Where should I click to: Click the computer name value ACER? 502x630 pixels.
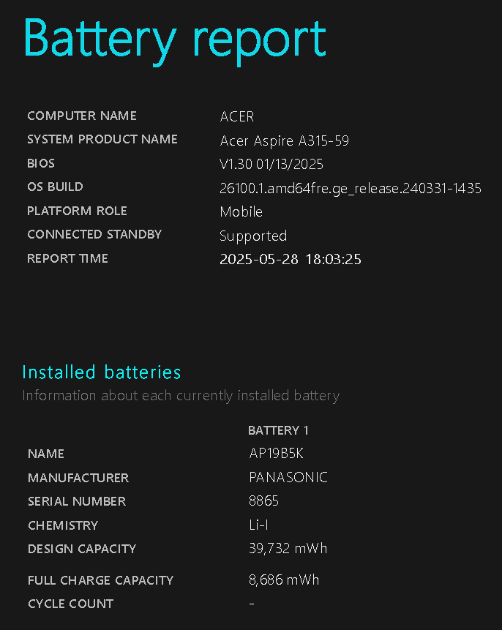pyautogui.click(x=237, y=116)
